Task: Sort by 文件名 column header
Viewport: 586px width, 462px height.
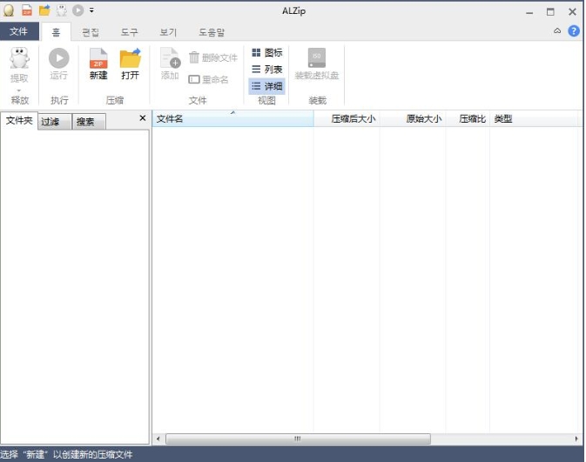Action: click(x=232, y=119)
